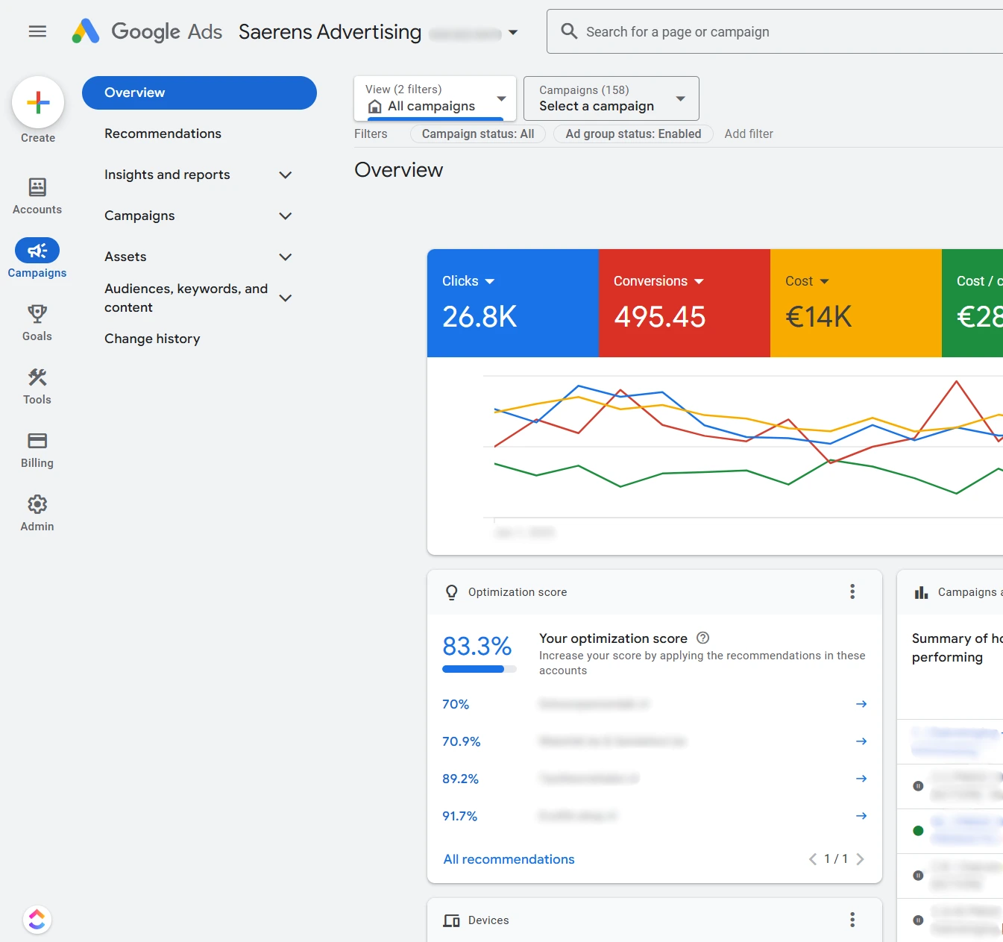Click the optimization score progress bar
The width and height of the screenshot is (1003, 942).
[x=480, y=669]
